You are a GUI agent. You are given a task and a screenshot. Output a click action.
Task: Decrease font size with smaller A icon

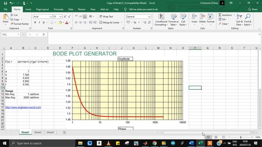coord(69,16)
